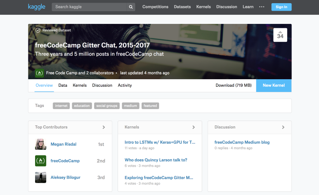The width and height of the screenshot is (319, 195).
Task: Click the search magnifier icon
Action: (x=130, y=7)
